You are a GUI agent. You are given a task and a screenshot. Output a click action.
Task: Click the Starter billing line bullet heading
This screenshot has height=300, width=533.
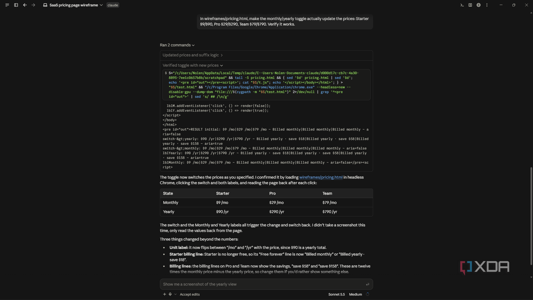(186, 254)
